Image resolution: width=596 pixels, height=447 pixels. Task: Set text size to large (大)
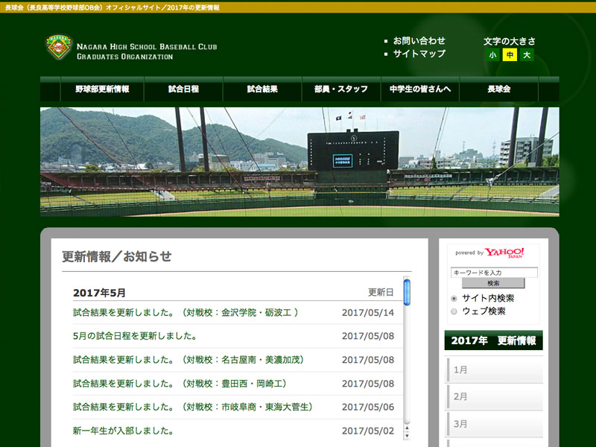click(x=527, y=55)
